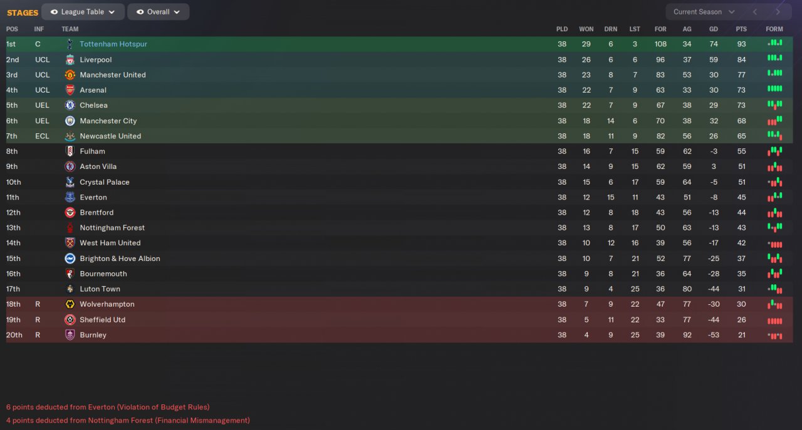The height and width of the screenshot is (430, 802).
Task: Go to previous season with left arrow
Action: coord(755,12)
